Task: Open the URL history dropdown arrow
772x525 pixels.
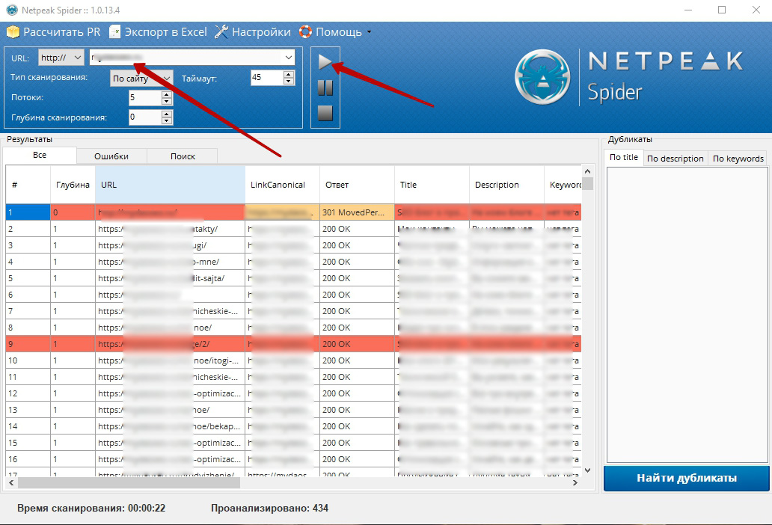Action: (289, 58)
